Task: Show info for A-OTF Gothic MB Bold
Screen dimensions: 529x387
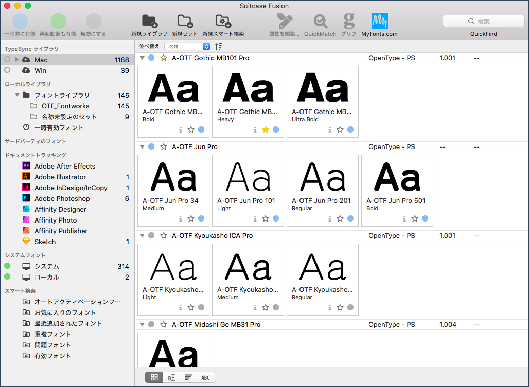Action: tap(181, 130)
